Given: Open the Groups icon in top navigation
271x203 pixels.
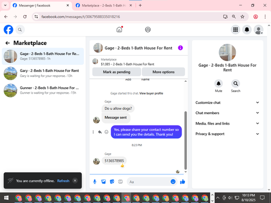Looking at the screenshot, I should point(148,29).
